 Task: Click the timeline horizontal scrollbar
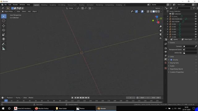[x=82, y=102]
